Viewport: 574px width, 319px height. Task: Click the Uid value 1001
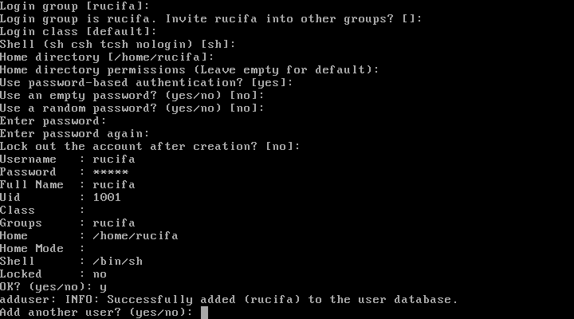click(107, 198)
